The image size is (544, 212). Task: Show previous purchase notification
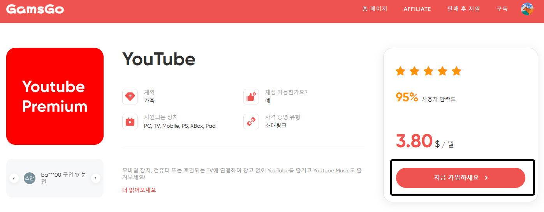[x=14, y=178]
